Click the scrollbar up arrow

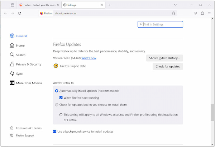point(212,19)
